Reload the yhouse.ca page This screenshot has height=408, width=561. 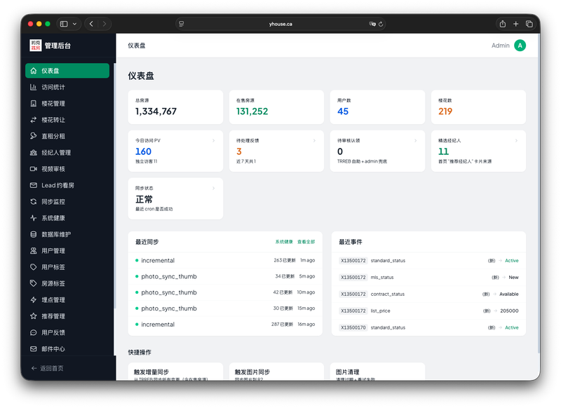click(x=381, y=24)
